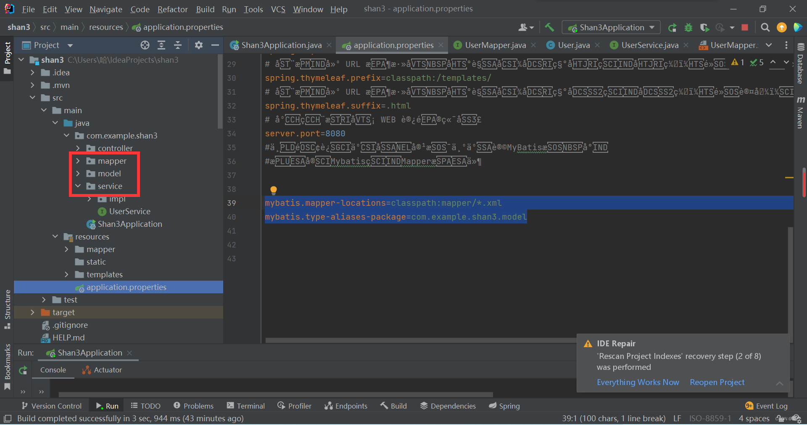Start debugging with the bug icon
The height and width of the screenshot is (425, 807).
pos(688,27)
